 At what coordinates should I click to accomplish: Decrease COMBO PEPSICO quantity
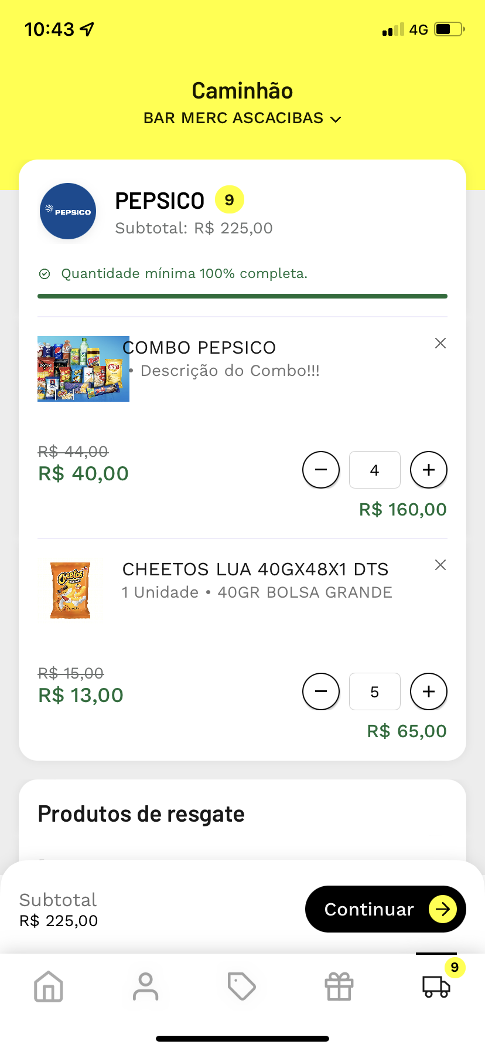[321, 470]
